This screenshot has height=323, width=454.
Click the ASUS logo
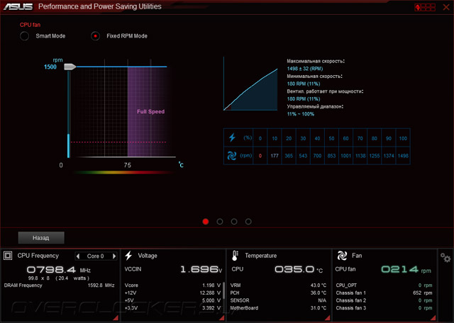click(x=18, y=6)
